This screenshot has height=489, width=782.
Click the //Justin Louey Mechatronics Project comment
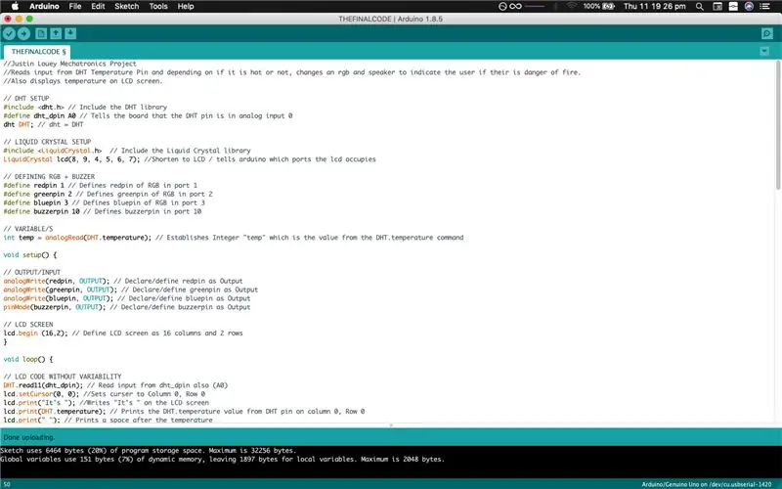pos(69,64)
